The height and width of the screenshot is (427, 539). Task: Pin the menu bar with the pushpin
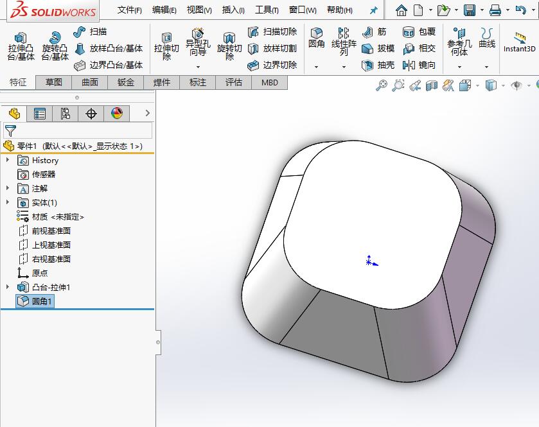(373, 10)
